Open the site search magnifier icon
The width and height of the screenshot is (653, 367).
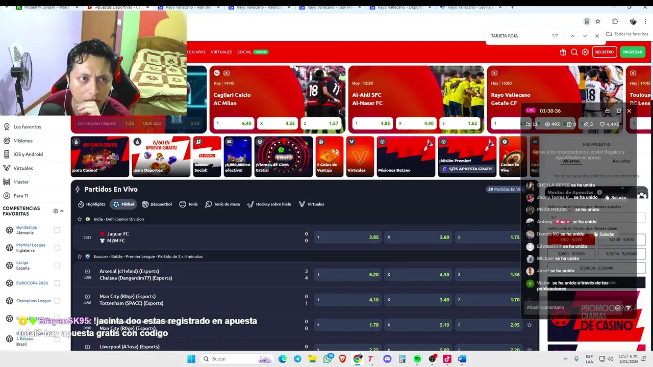tap(574, 52)
